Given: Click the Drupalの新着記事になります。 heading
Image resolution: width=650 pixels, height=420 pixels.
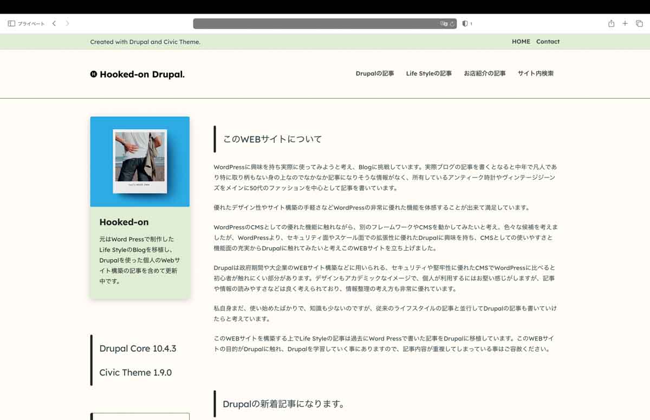Looking at the screenshot, I should pyautogui.click(x=284, y=404).
